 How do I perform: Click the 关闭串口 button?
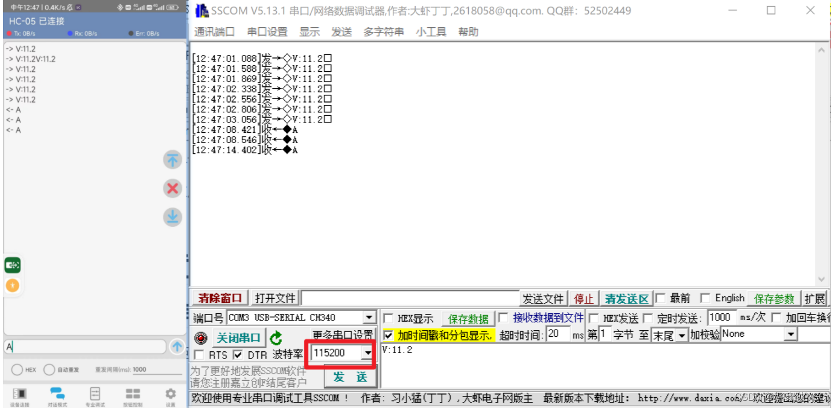click(238, 338)
